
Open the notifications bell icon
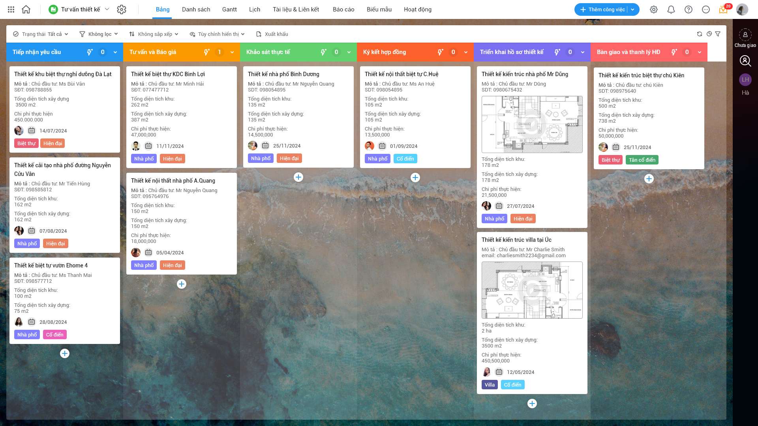tap(671, 9)
